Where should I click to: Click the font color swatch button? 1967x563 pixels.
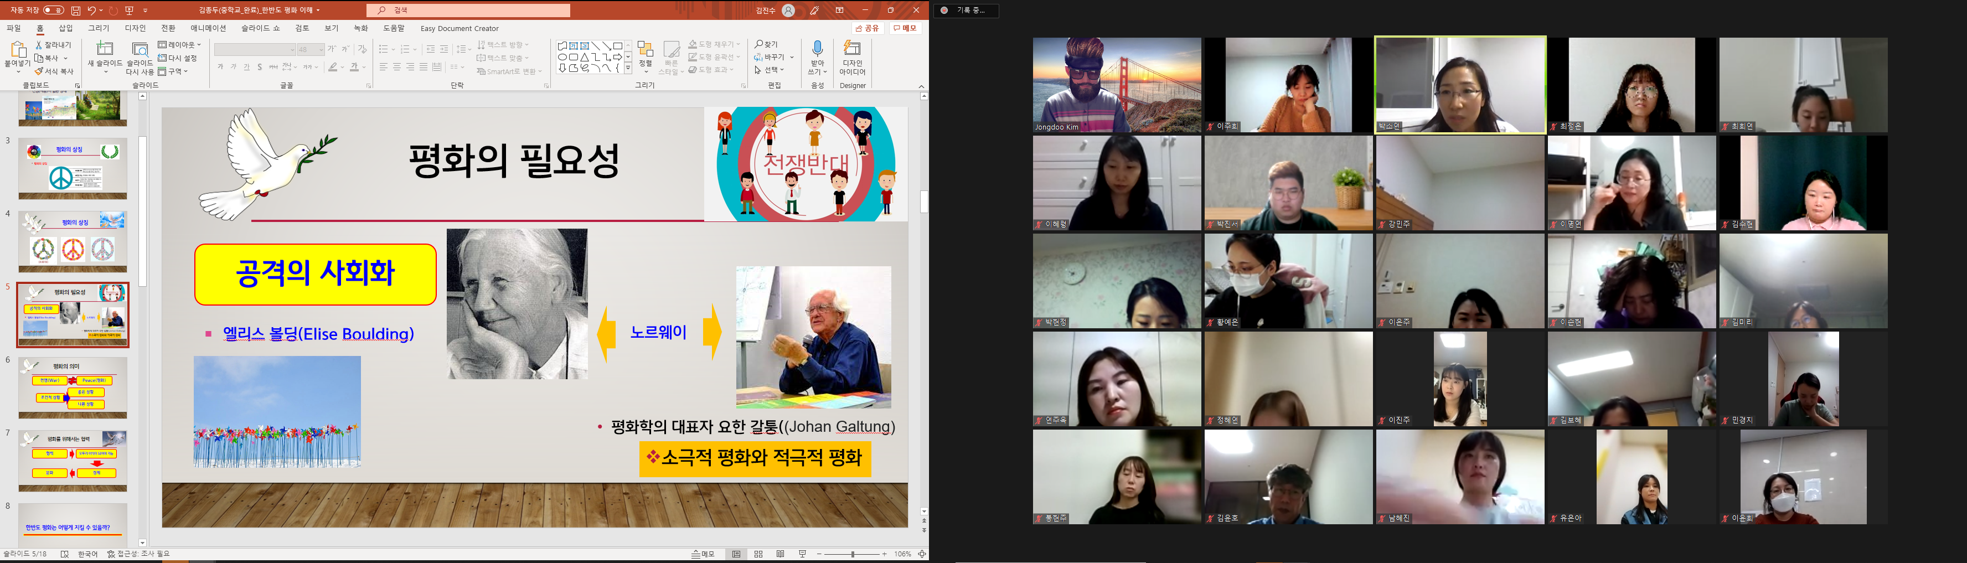(354, 67)
